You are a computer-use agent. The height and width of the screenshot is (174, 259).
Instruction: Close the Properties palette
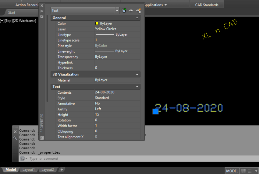coord(42,5)
